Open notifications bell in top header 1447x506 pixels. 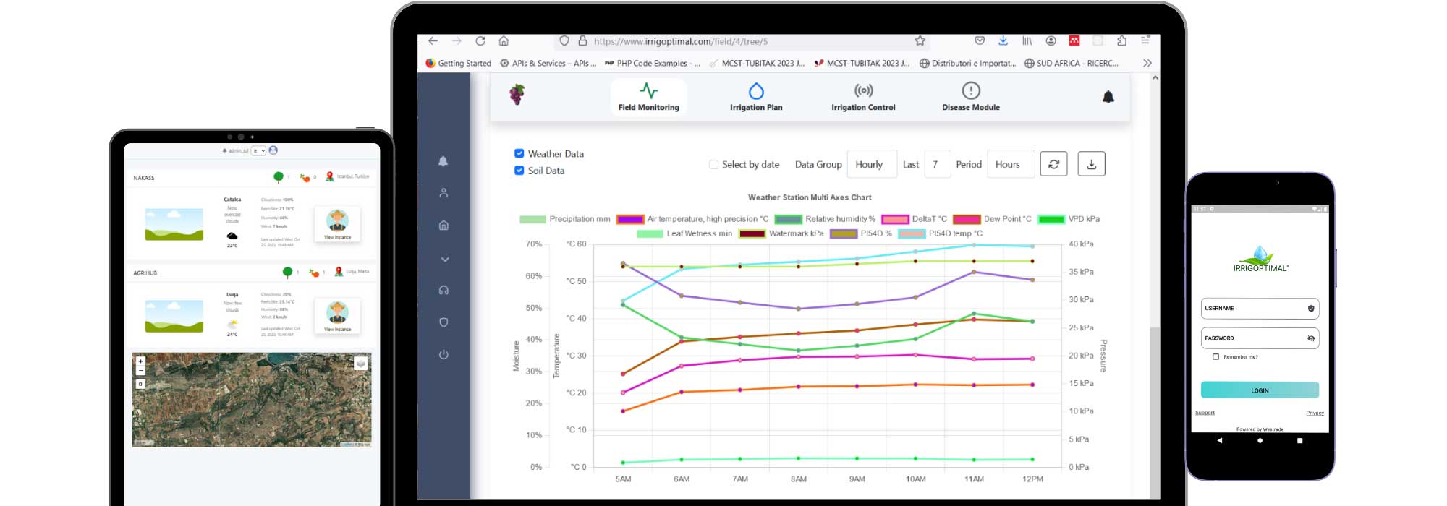1108,97
